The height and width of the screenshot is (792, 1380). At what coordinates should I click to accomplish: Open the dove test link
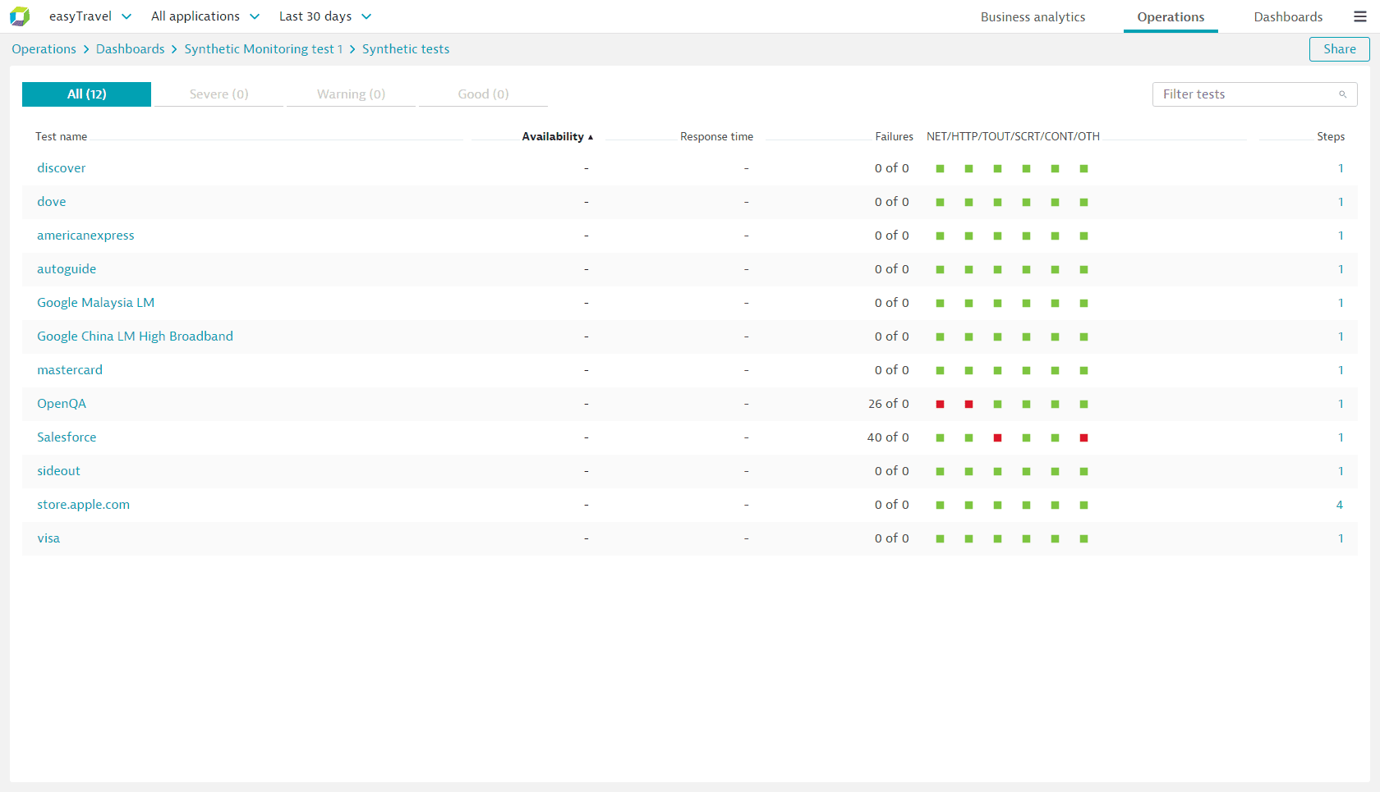click(x=52, y=202)
